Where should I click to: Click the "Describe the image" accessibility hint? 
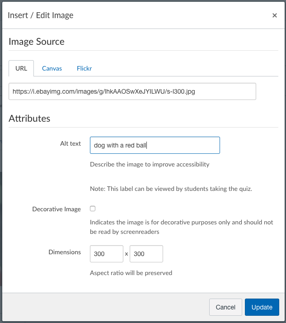click(x=150, y=164)
